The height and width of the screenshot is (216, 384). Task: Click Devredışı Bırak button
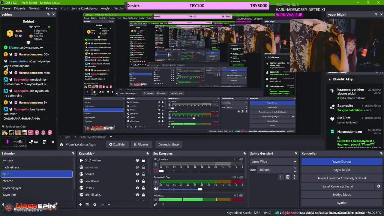click(169, 145)
